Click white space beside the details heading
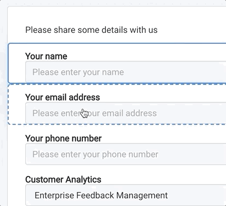 (x=190, y=30)
